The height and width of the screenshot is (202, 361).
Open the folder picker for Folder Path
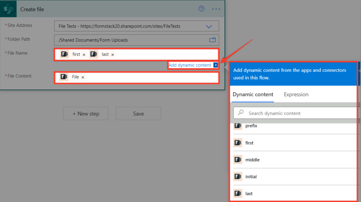click(x=212, y=40)
